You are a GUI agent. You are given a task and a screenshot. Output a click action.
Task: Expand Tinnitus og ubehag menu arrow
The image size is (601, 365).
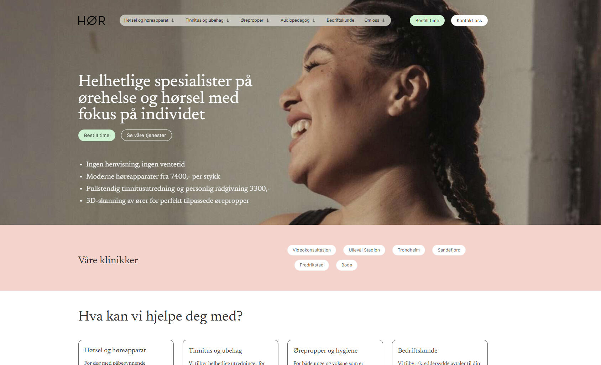228,21
